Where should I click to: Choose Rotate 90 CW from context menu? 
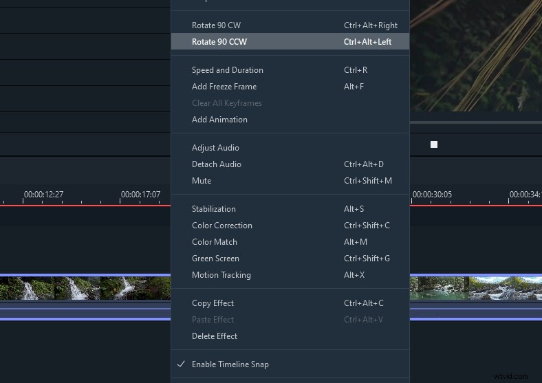[216, 25]
